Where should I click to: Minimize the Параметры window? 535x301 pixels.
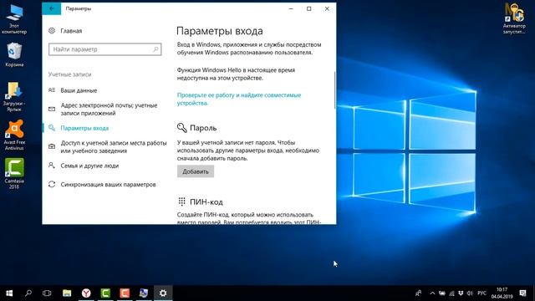(x=291, y=9)
